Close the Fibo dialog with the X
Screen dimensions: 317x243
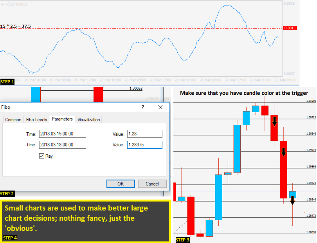[x=160, y=107]
